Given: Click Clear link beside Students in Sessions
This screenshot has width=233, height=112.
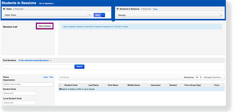Looking at the screenshot, I should 155,9.
